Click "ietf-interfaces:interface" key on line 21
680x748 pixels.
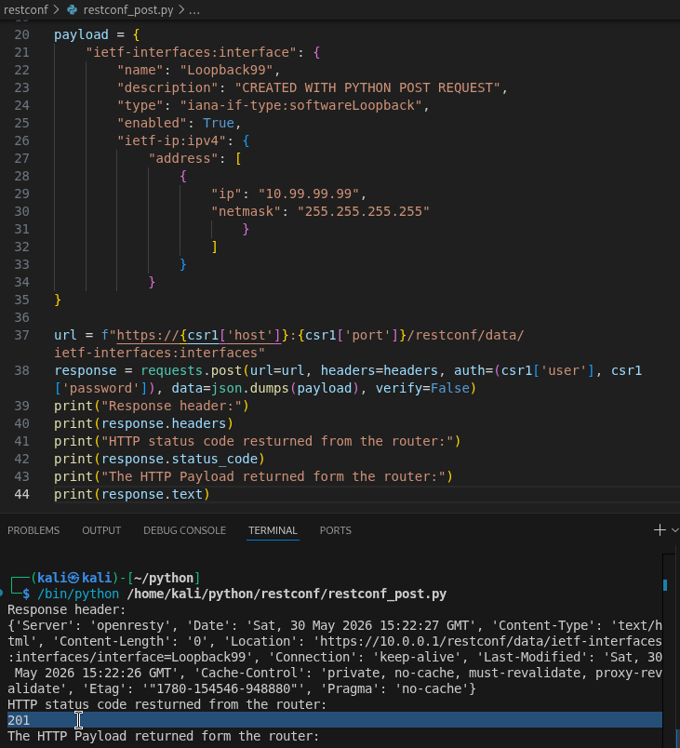192,52
